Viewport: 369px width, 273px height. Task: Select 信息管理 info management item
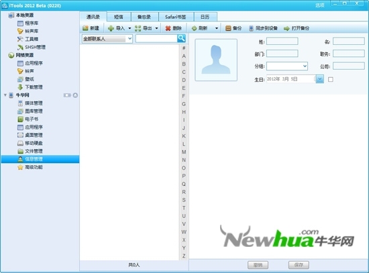(x=40, y=159)
